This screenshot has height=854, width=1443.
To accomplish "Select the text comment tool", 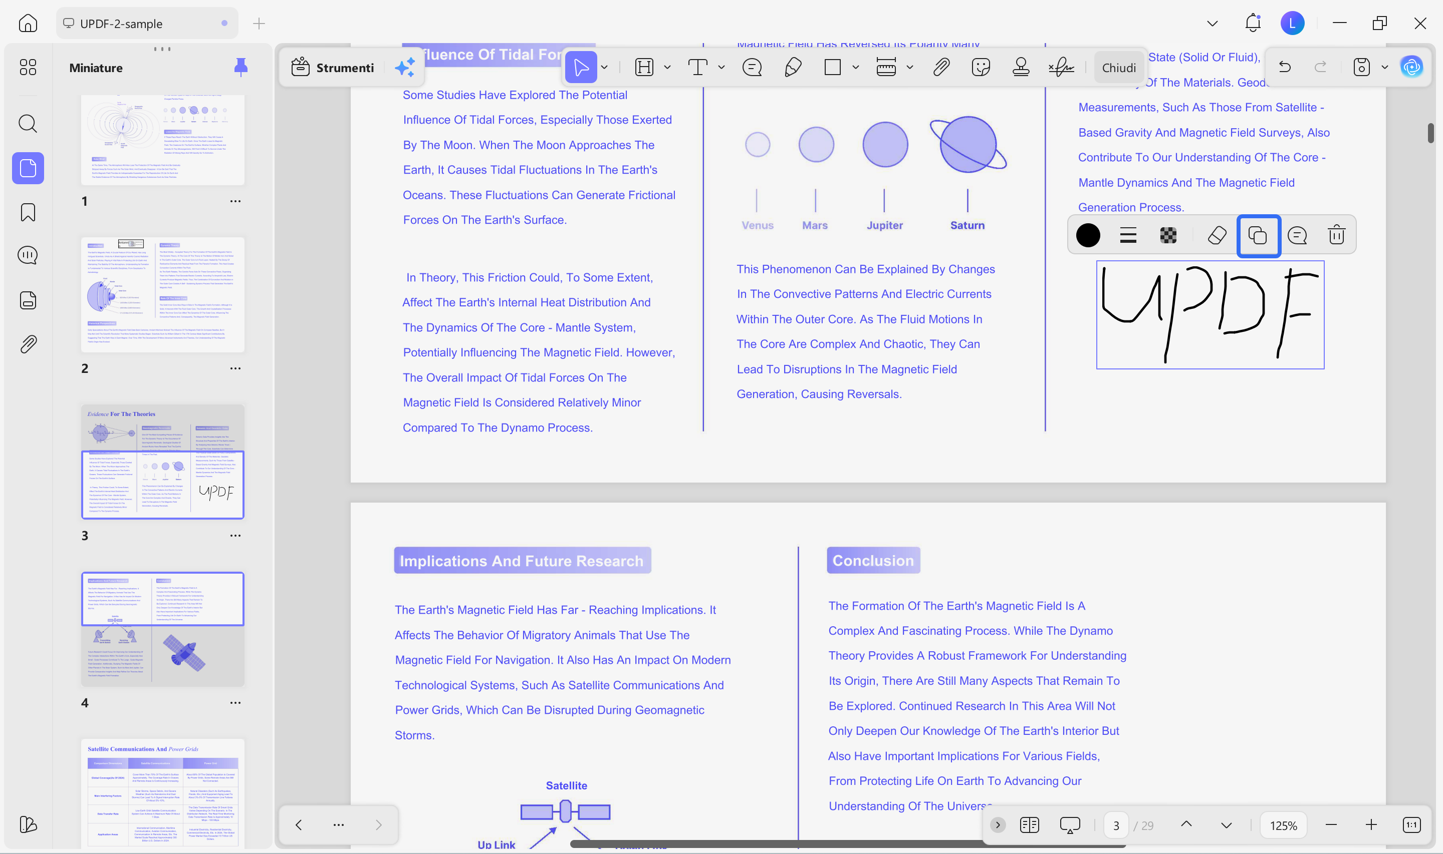I will tap(698, 68).
